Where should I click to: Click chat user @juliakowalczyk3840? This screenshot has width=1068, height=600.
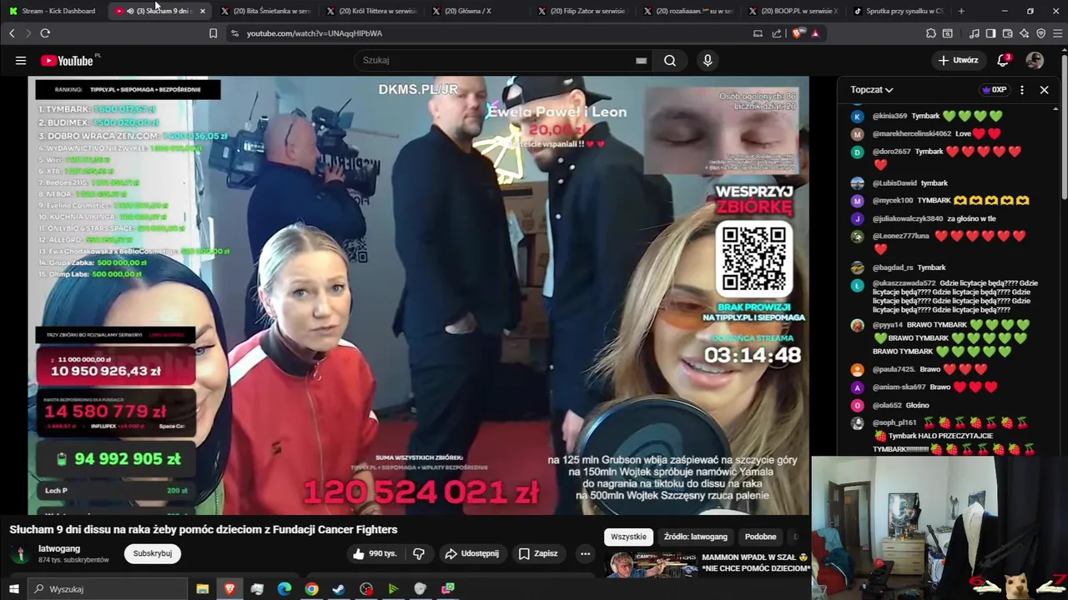(908, 218)
